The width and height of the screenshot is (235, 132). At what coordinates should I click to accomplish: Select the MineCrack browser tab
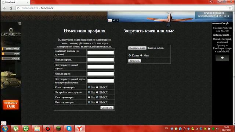click(x=15, y=3)
